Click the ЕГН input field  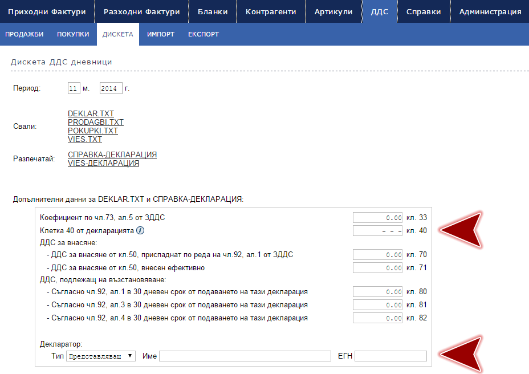click(390, 356)
